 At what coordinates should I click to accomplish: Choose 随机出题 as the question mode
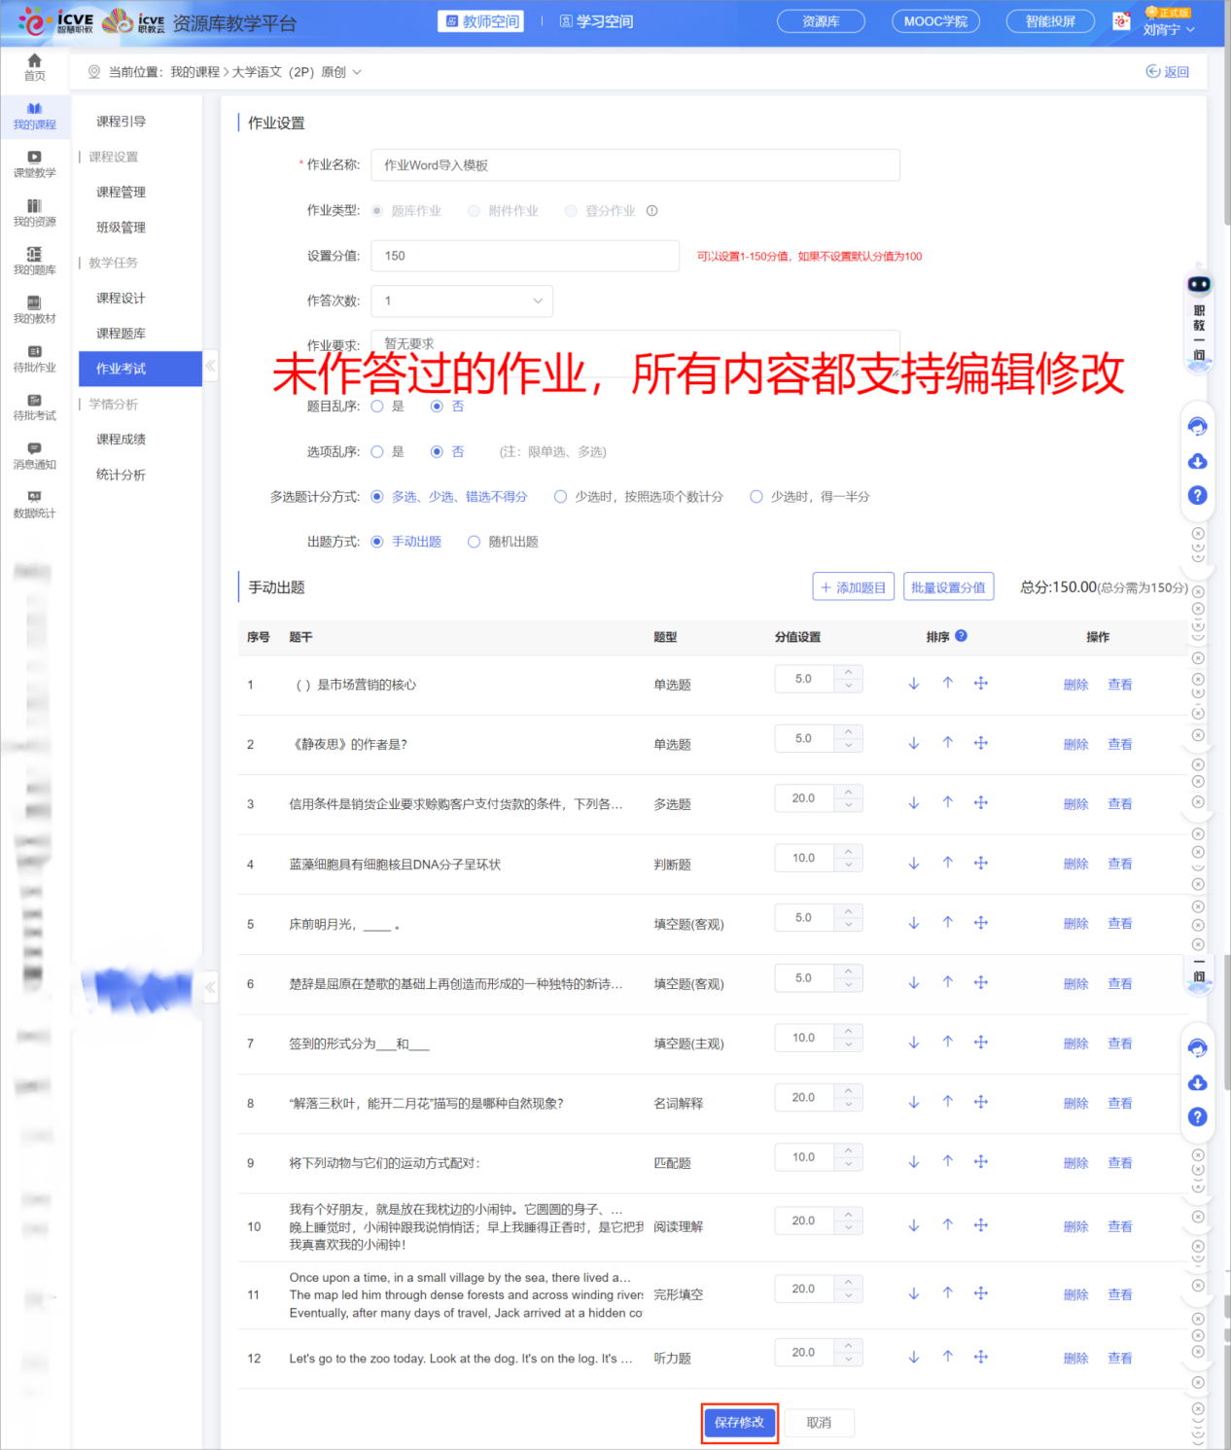pyautogui.click(x=474, y=542)
